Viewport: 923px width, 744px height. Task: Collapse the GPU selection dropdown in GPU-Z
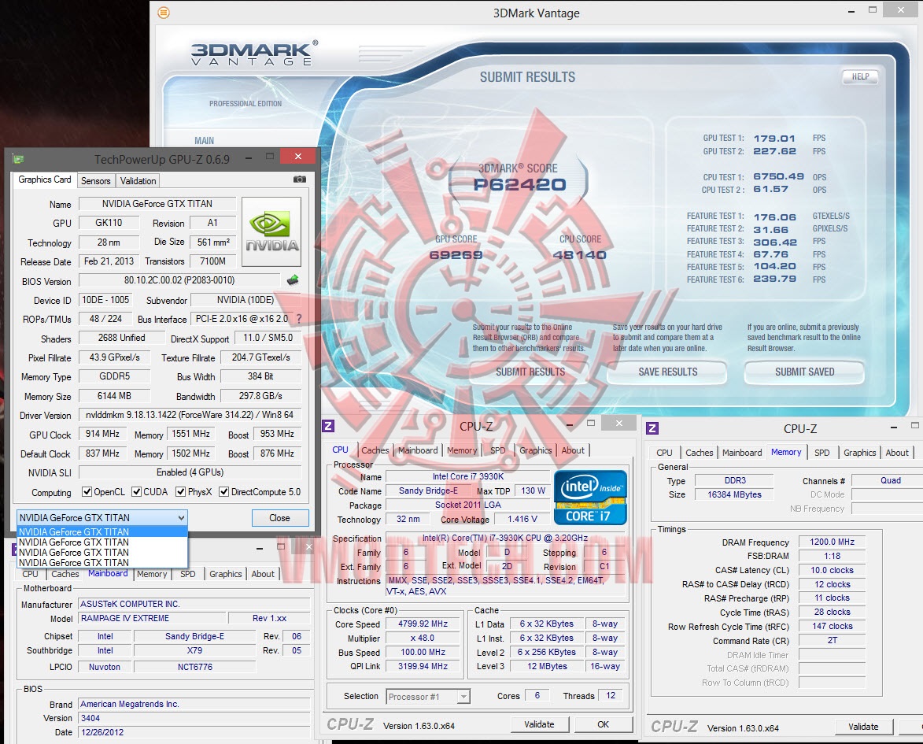181,518
